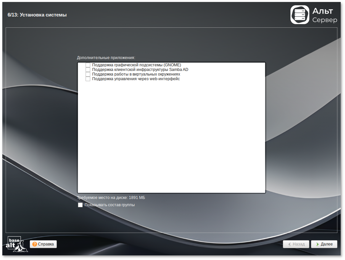Select the 'Поддержка клиентской инфраструктуры Samba AD' label
Viewport: 345px width, 260px height.
140,70
